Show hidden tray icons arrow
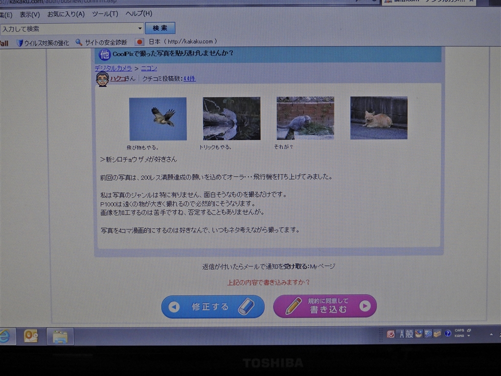The image size is (501, 376). [491, 334]
